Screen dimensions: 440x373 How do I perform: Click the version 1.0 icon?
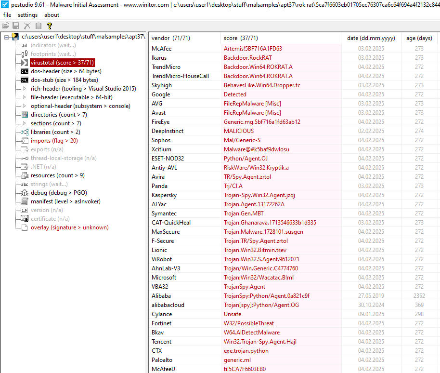[x=25, y=210]
